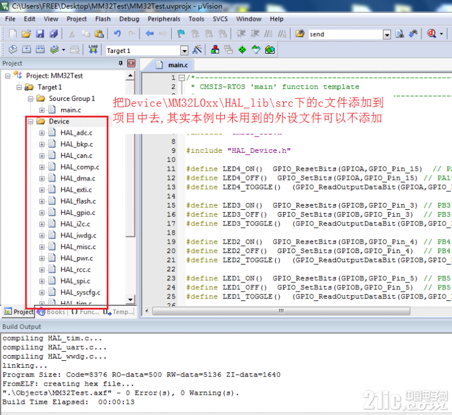The height and width of the screenshot is (415, 452).
Task: Cut selection with the scissors icon
Action: (x=71, y=33)
